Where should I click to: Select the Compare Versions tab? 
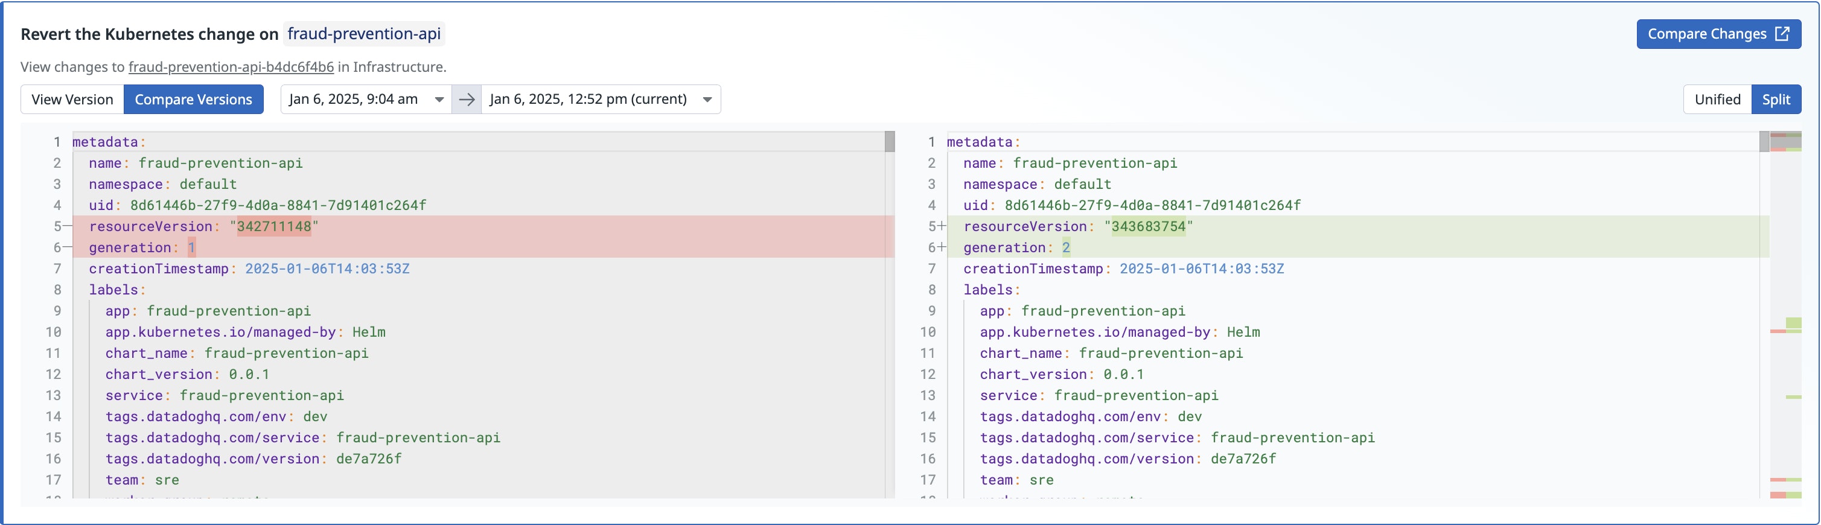(193, 100)
